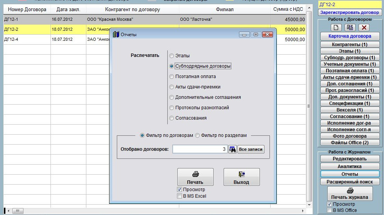Open Поэтапная оплата (1) button in sidebar
This screenshot has width=384, height=215.
click(350, 71)
